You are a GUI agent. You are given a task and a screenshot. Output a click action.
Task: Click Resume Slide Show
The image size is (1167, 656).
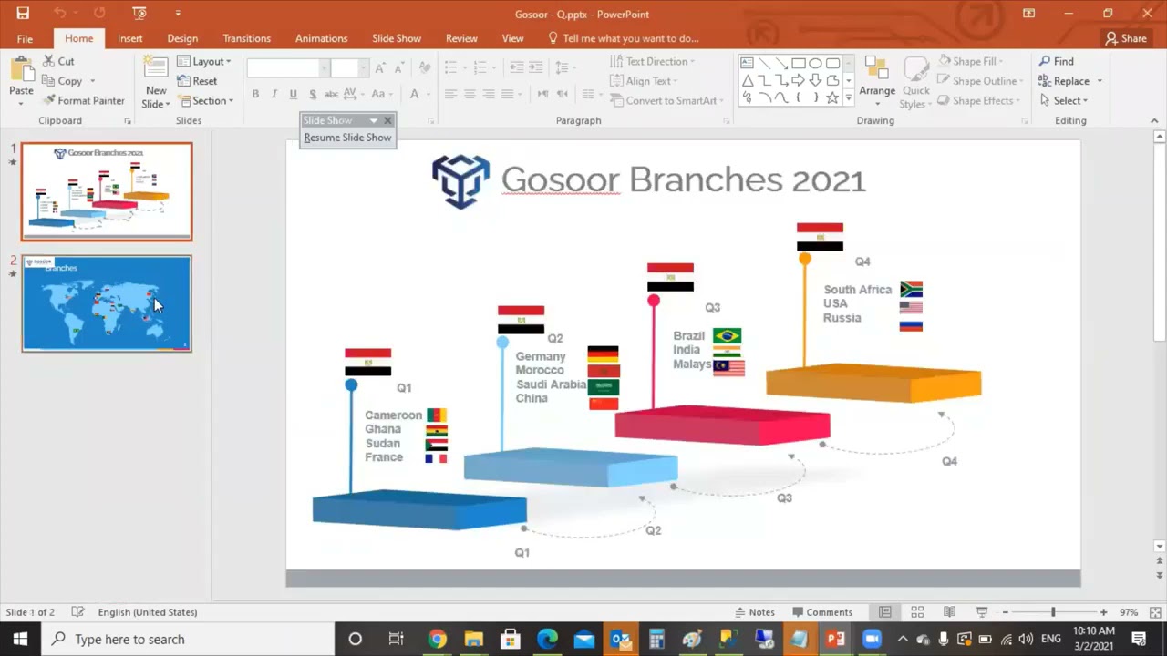click(347, 138)
